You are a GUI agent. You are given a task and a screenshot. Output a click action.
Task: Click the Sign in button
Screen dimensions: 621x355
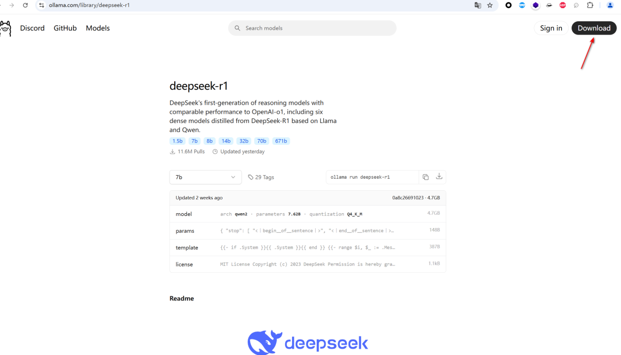(x=551, y=28)
